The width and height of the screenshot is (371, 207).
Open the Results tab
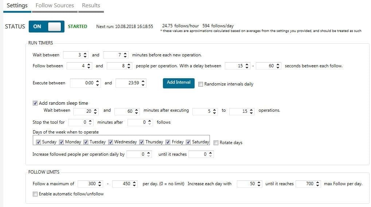(91, 5)
